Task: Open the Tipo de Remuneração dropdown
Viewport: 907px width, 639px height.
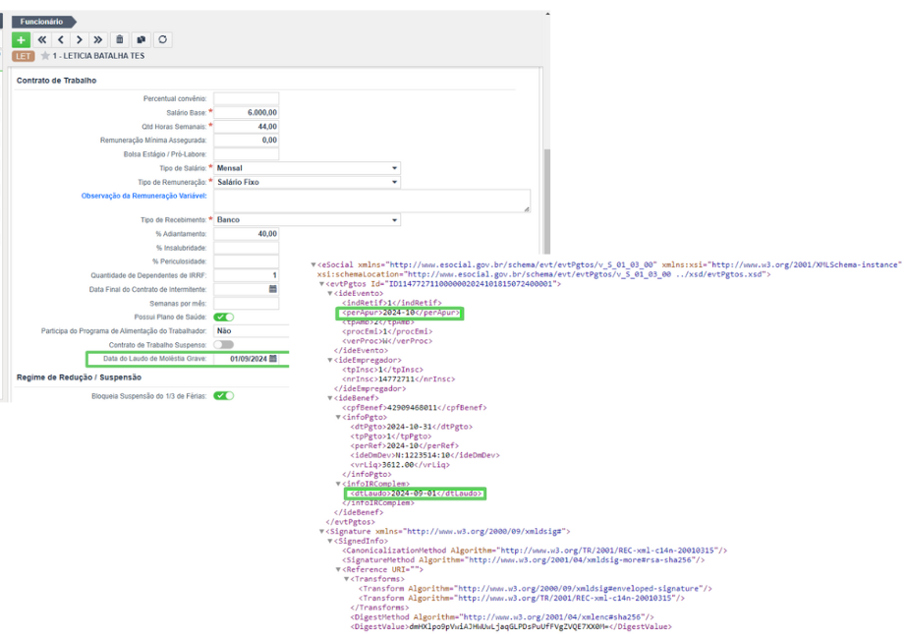Action: coord(308,182)
